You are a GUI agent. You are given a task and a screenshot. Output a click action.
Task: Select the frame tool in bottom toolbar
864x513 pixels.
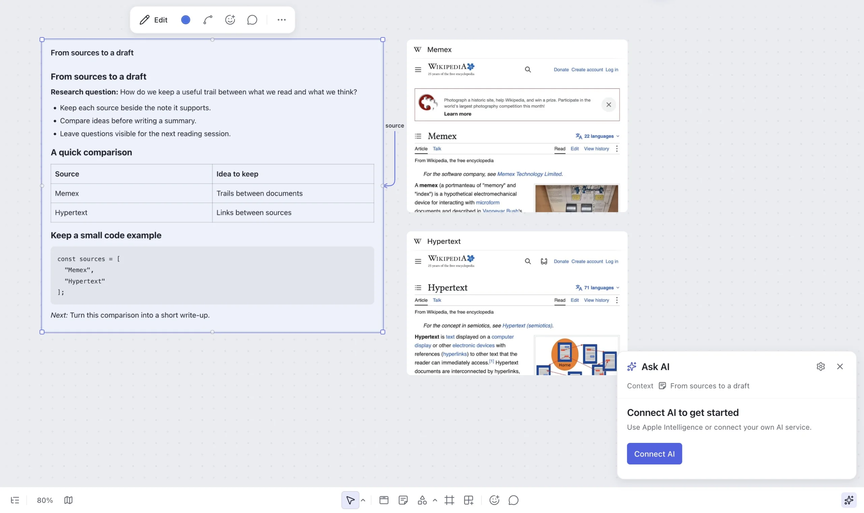click(449, 500)
